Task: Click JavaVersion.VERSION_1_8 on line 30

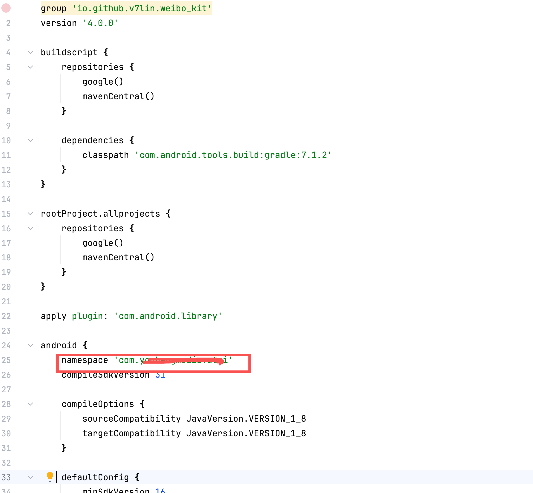Action: (x=246, y=433)
